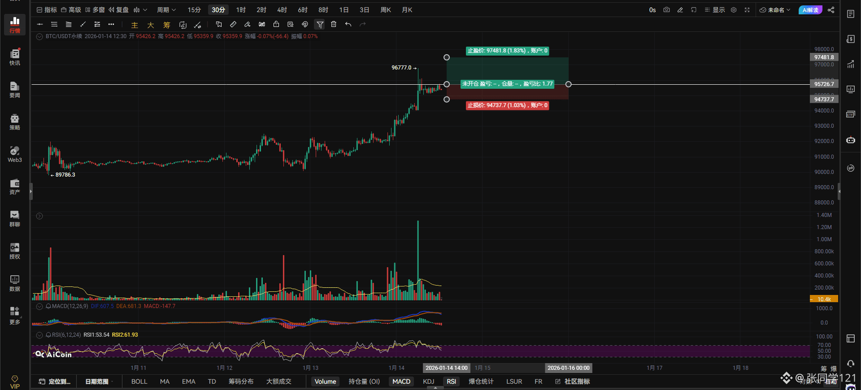Select the lock drawings icon
Image resolution: width=861 pixels, height=390 pixels.
(x=276, y=24)
